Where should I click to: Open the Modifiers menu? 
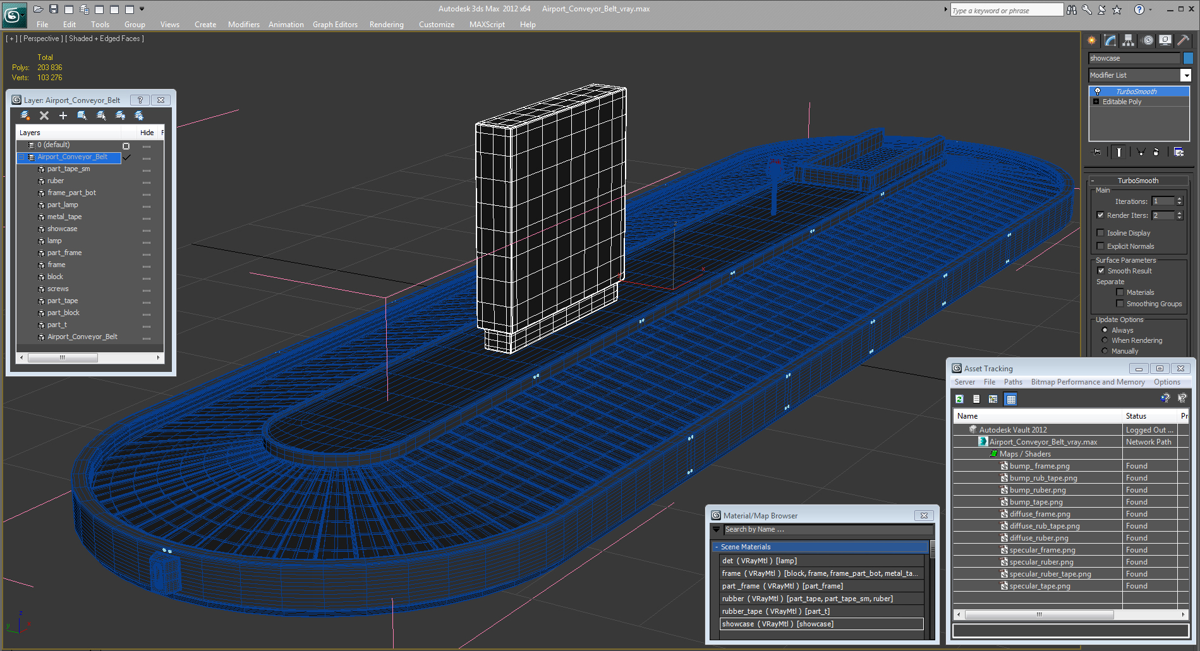coord(244,25)
